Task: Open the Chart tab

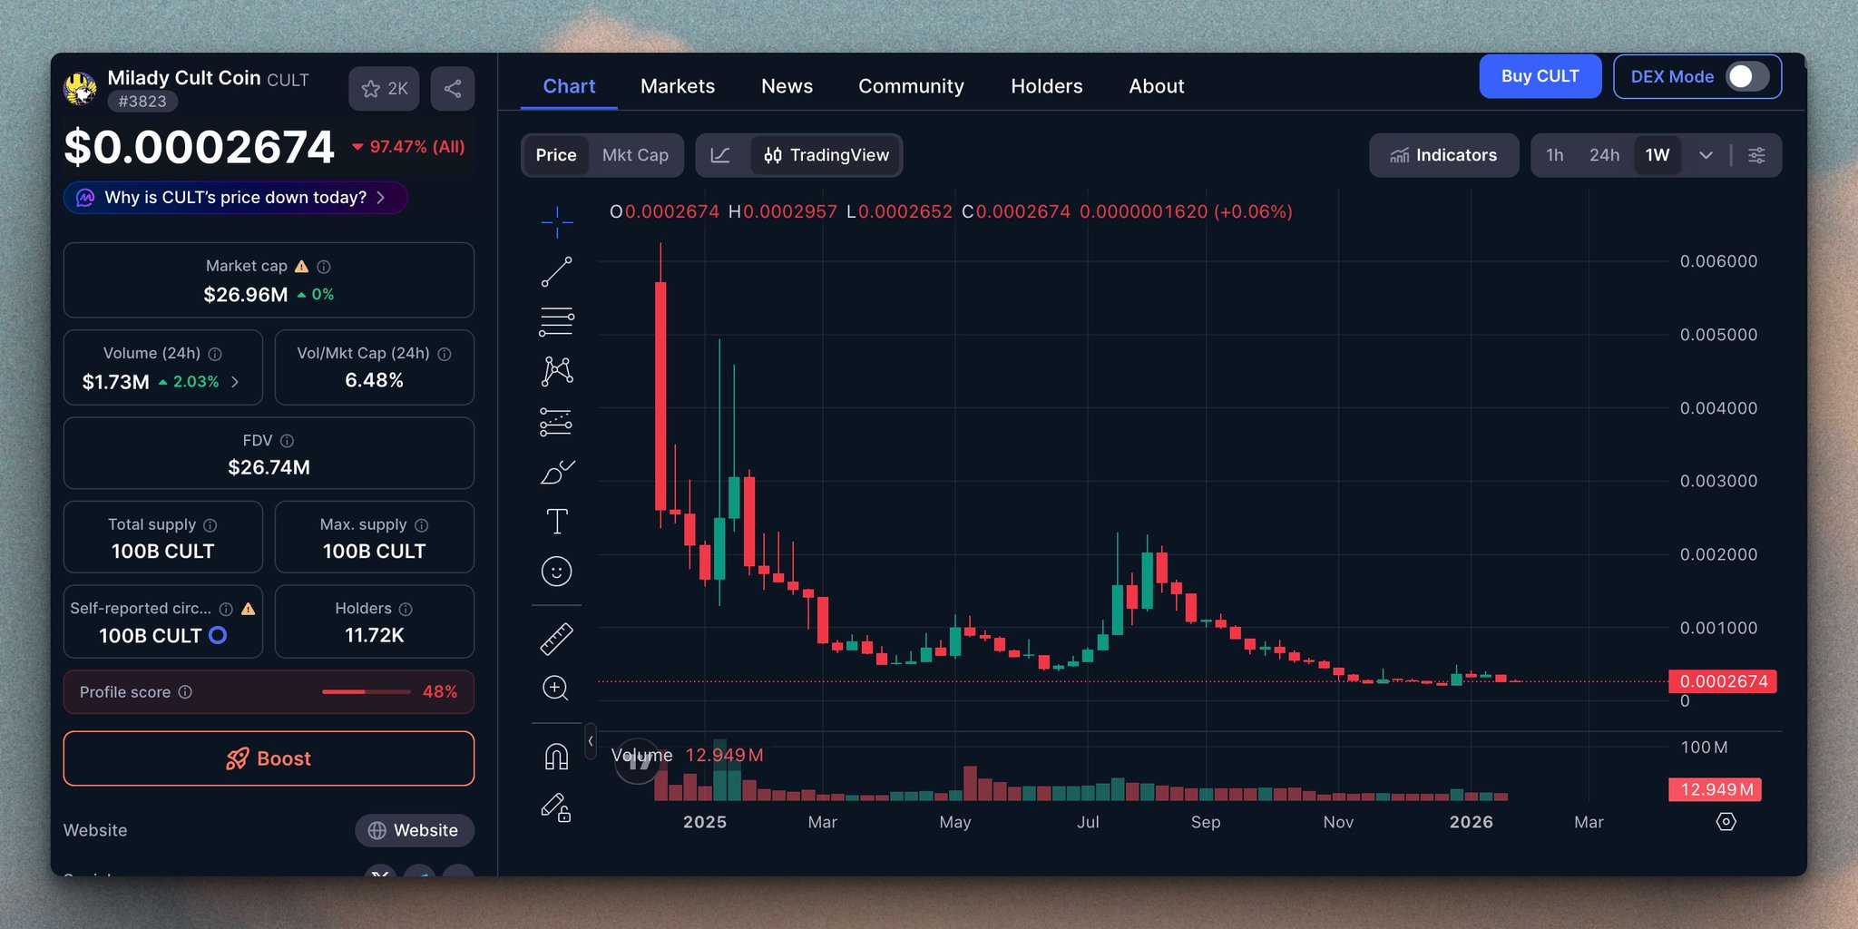Action: (x=569, y=86)
